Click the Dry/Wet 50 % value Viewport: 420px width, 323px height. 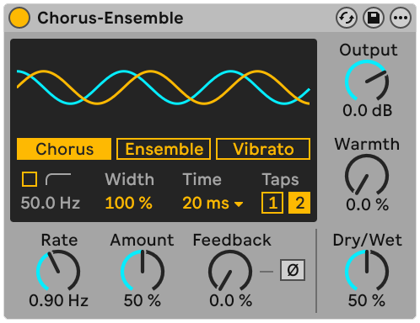(367, 300)
